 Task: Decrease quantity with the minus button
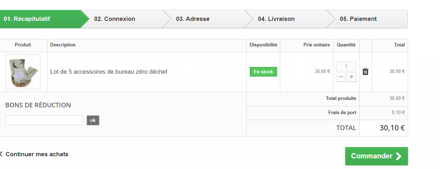tap(341, 77)
